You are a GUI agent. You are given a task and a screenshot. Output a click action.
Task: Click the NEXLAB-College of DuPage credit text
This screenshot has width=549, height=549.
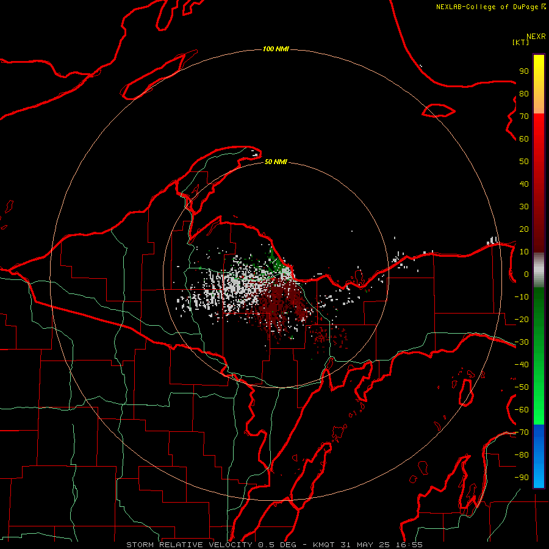[x=490, y=7]
